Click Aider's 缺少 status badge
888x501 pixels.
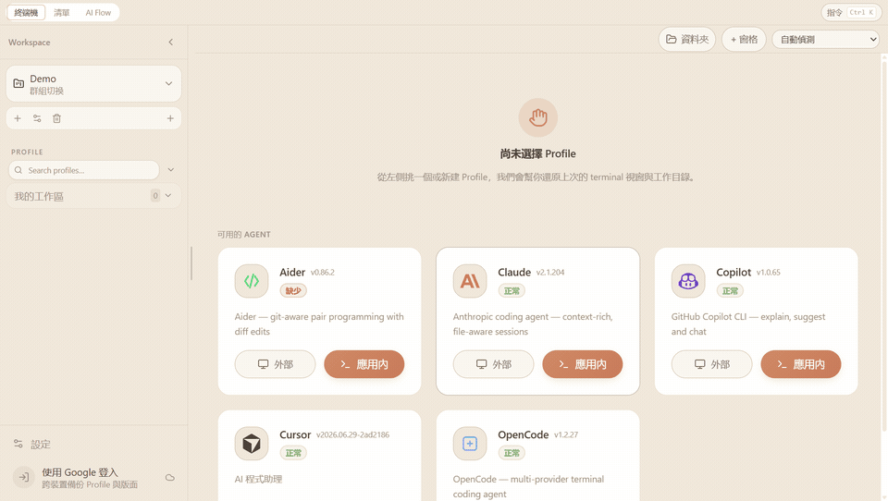point(293,290)
